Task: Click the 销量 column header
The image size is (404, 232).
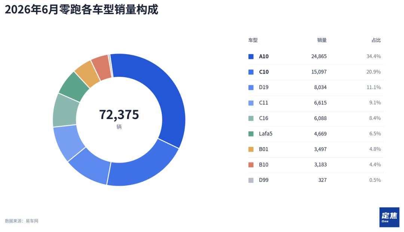Action: click(x=322, y=40)
